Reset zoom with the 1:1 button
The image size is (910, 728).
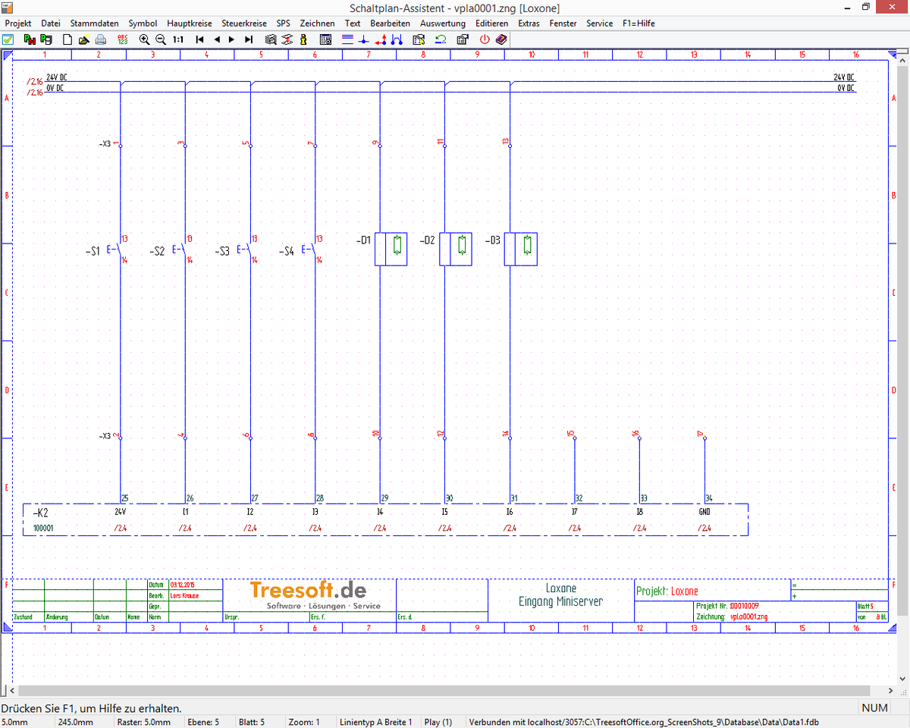tap(177, 39)
